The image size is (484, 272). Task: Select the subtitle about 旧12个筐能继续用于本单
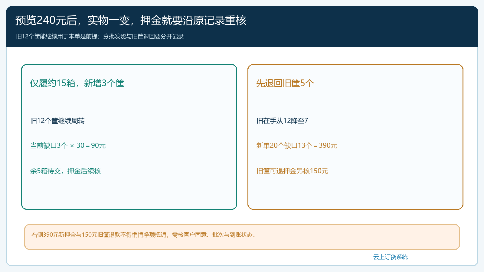pyautogui.click(x=100, y=37)
